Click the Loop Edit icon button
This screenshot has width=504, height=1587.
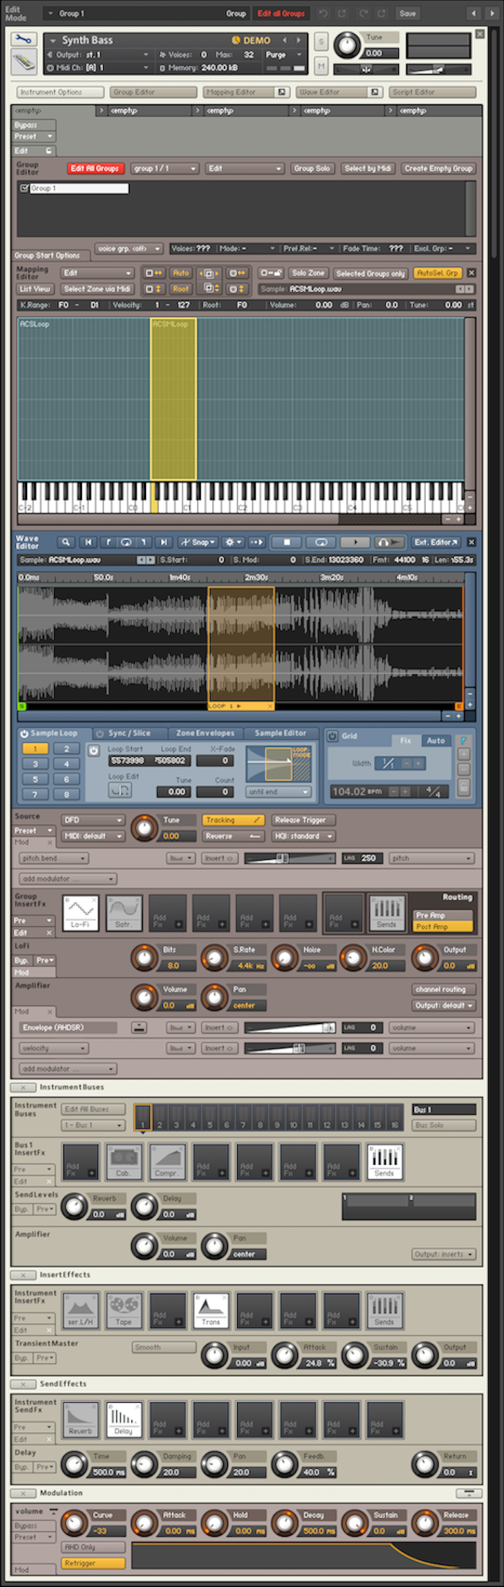coord(120,790)
